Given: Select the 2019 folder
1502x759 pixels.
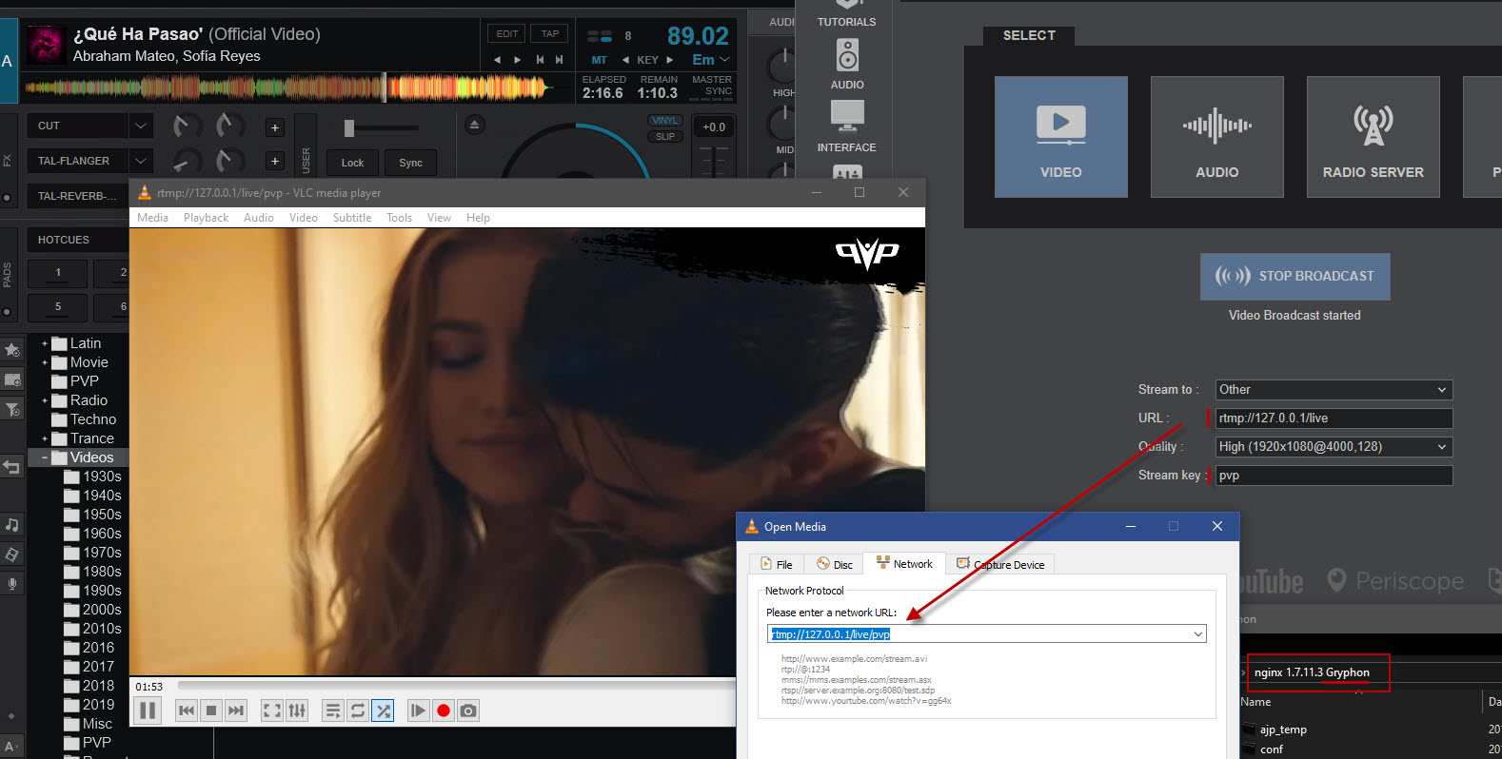Looking at the screenshot, I should tap(89, 705).
